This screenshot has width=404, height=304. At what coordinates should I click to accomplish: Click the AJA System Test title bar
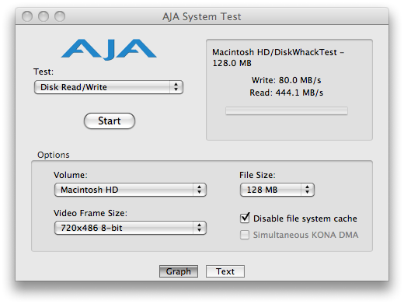pyautogui.click(x=202, y=16)
